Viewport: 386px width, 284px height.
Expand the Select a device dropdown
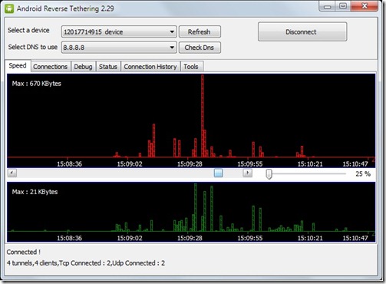click(x=172, y=32)
